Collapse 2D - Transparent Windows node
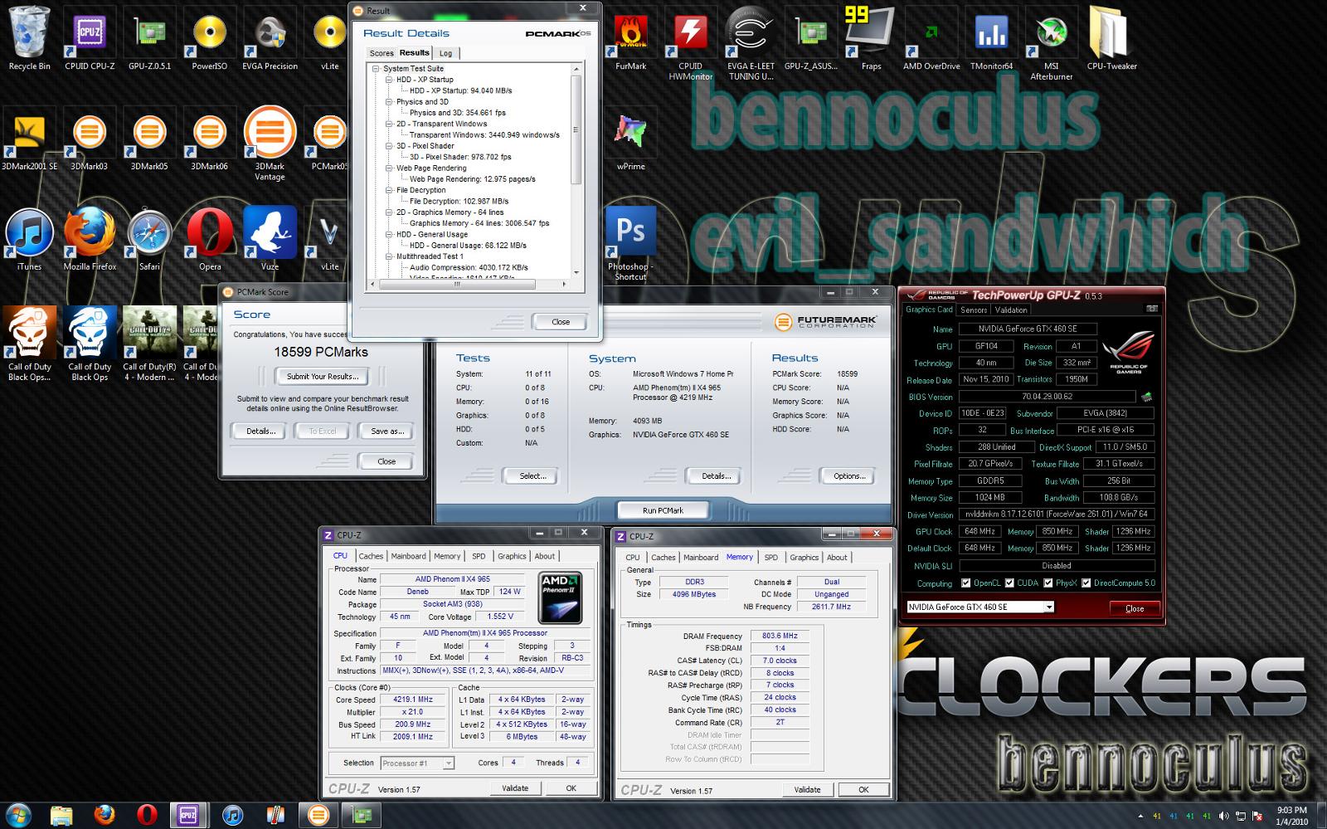Screen dimensions: 1327x829 tap(389, 124)
